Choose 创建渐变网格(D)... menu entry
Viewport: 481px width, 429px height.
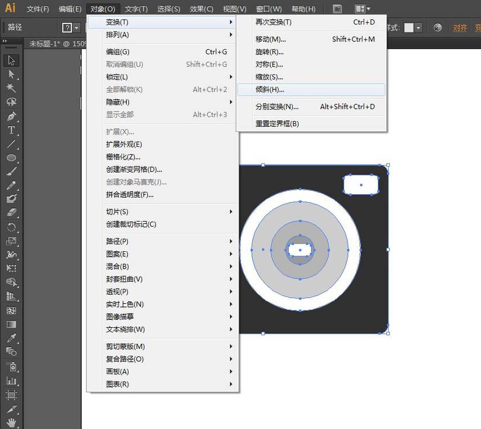162,169
